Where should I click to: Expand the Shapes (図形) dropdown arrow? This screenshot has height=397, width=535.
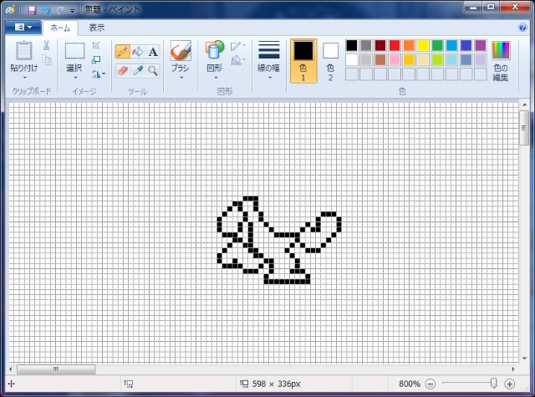coord(216,78)
